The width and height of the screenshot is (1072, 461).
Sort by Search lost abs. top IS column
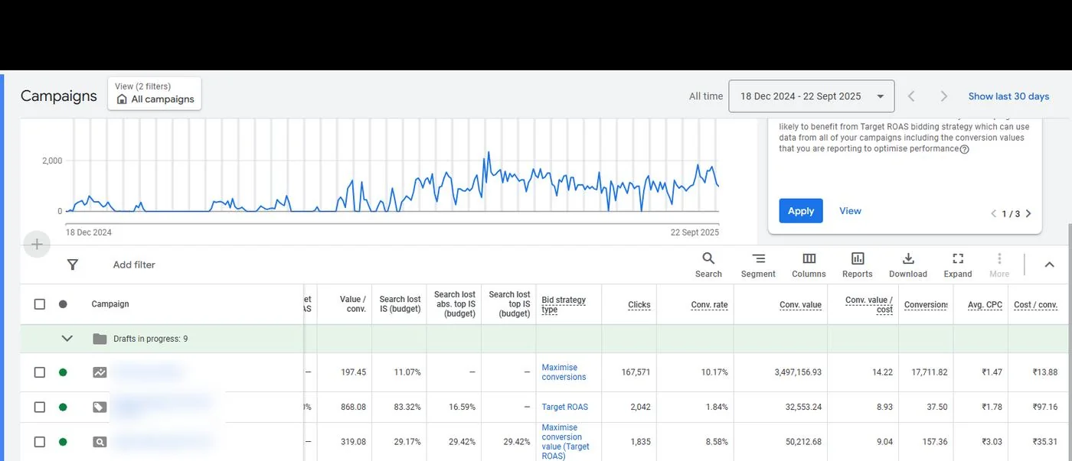455,304
